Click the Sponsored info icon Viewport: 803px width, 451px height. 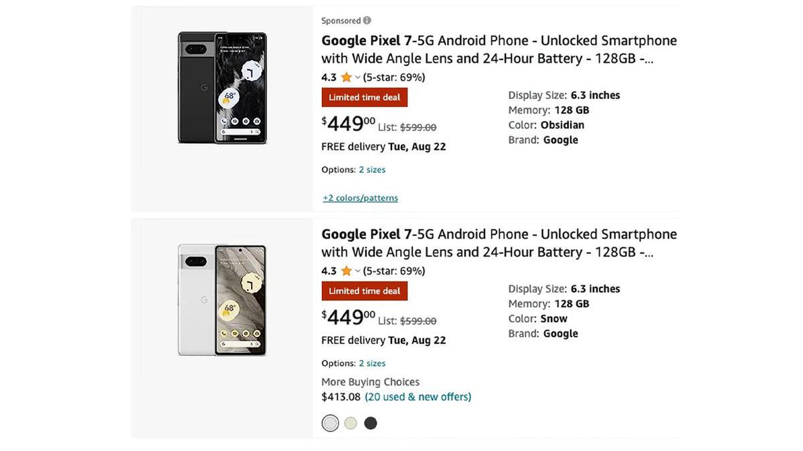point(367,21)
